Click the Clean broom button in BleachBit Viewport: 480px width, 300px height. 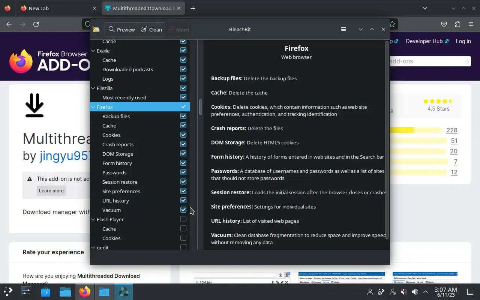(151, 30)
